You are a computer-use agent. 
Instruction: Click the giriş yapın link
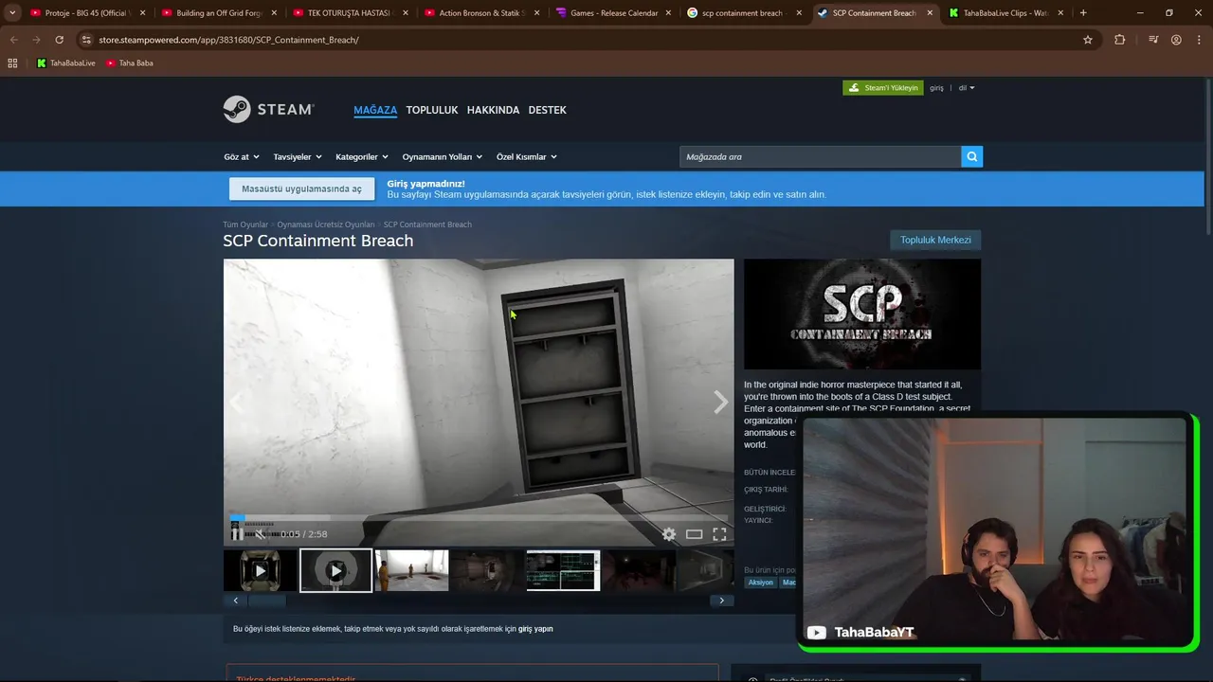coord(535,629)
